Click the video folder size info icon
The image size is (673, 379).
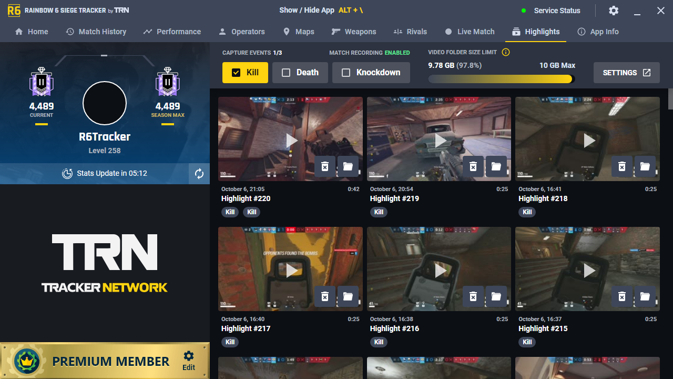coord(506,52)
